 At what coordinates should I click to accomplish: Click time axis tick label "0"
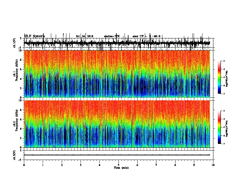click(24, 165)
